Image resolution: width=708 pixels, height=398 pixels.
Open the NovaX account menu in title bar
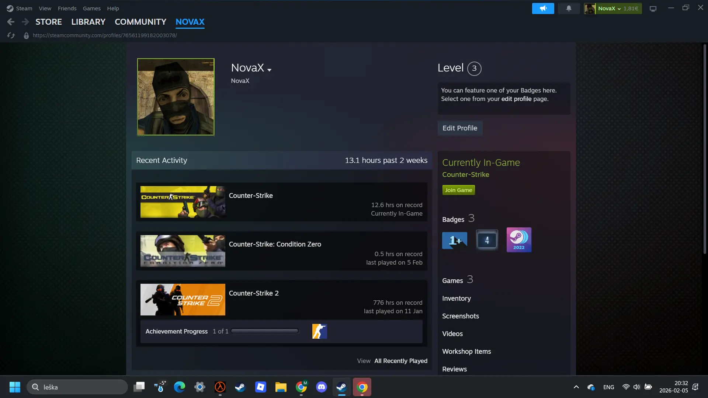[x=612, y=8]
